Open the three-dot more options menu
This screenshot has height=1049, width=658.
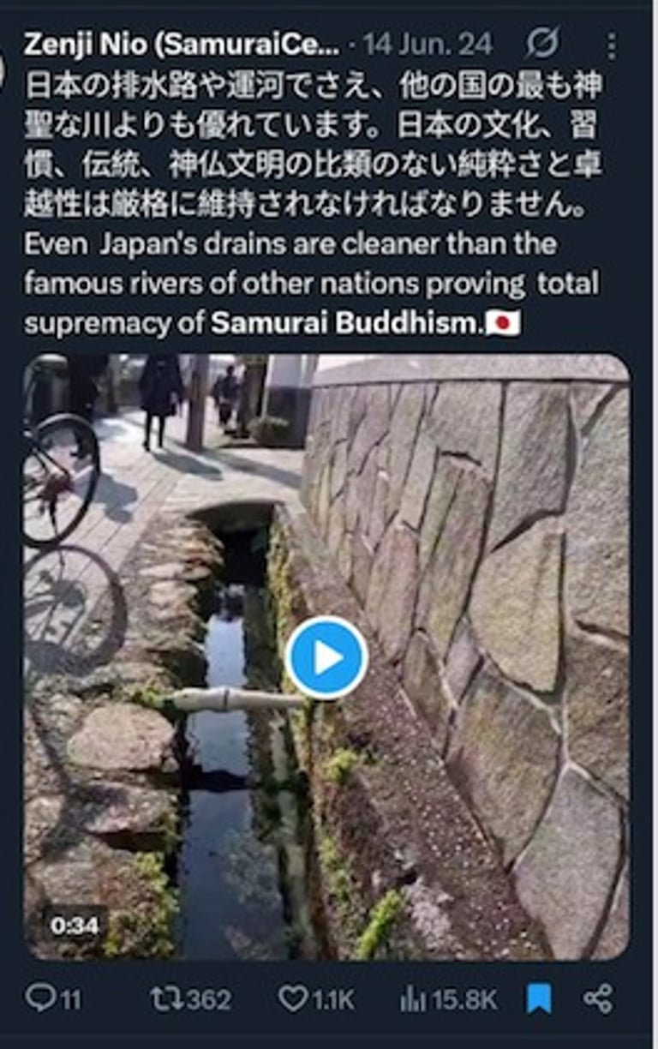point(611,45)
